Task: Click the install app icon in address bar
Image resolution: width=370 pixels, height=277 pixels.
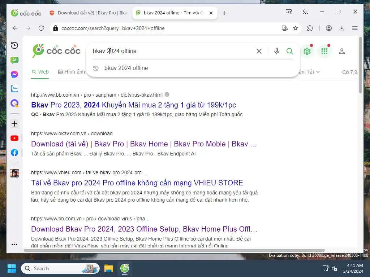Action: pyautogui.click(x=284, y=28)
